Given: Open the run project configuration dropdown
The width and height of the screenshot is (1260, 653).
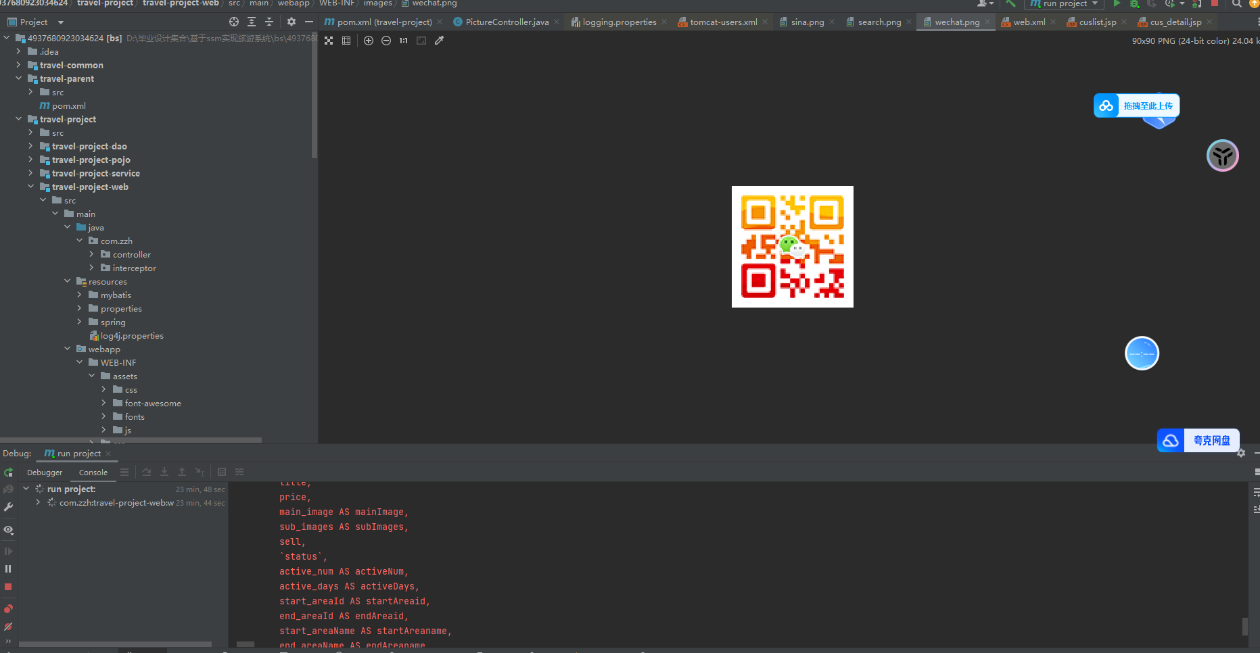Looking at the screenshot, I should tap(1064, 4).
